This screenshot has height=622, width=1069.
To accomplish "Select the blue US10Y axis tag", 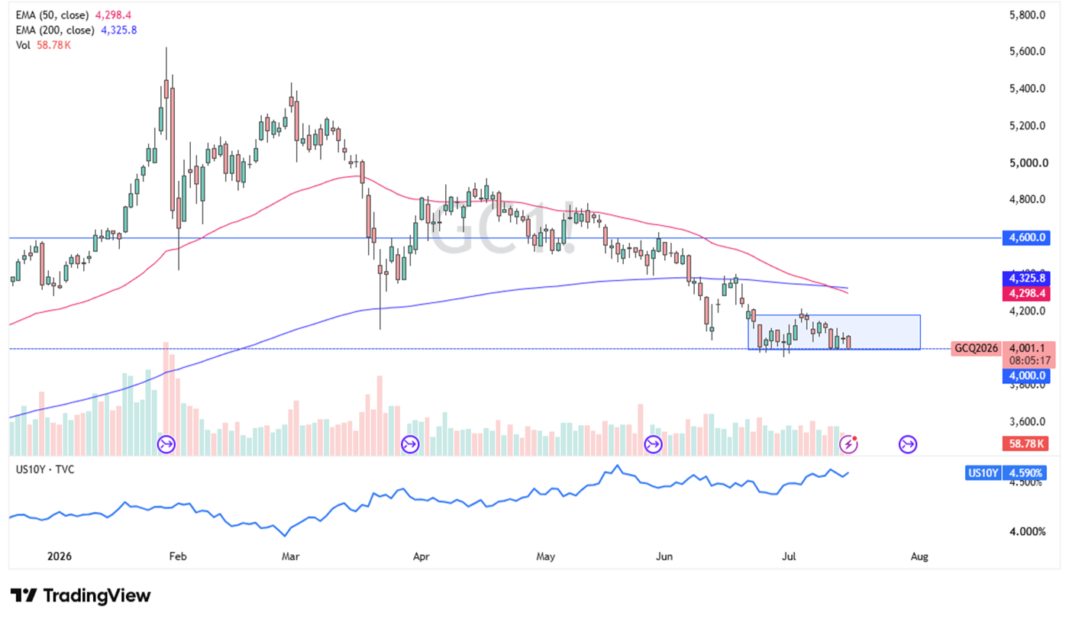I will (x=983, y=473).
